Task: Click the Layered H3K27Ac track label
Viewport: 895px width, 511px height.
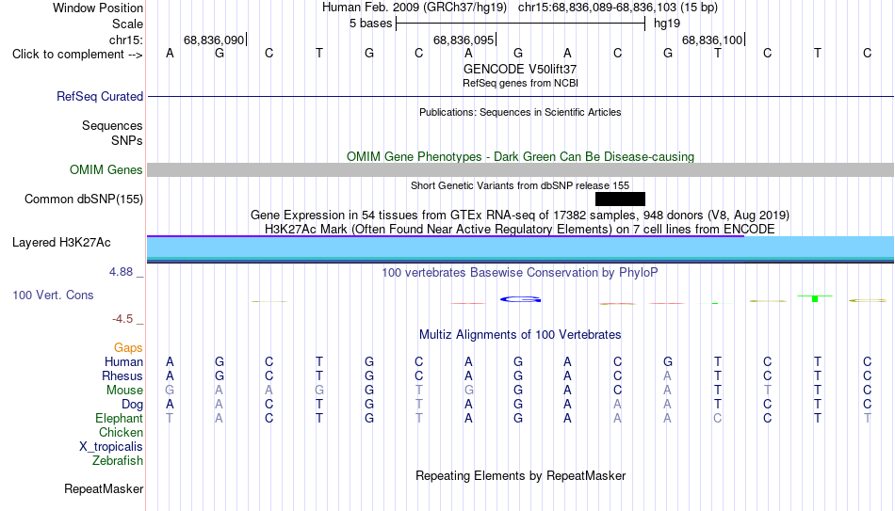Action: (61, 243)
